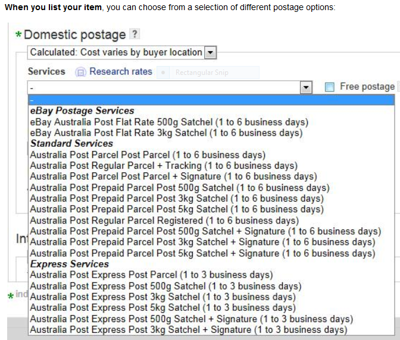Select Express Post 3kg Satchel + Signature

coord(188,329)
